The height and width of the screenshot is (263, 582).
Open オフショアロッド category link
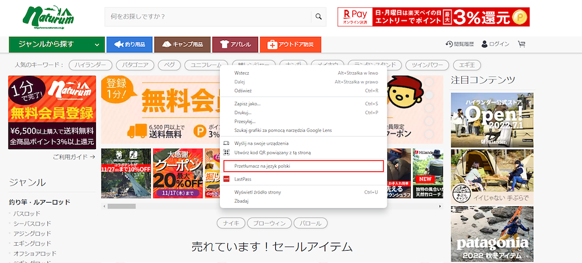click(x=35, y=254)
